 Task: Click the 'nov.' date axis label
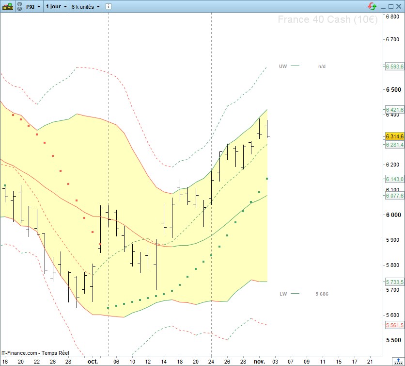point(259,361)
